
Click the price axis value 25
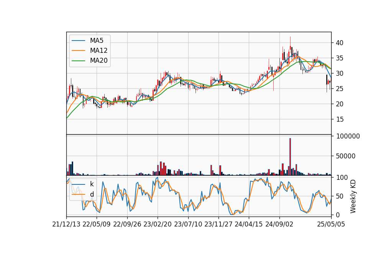340,89
